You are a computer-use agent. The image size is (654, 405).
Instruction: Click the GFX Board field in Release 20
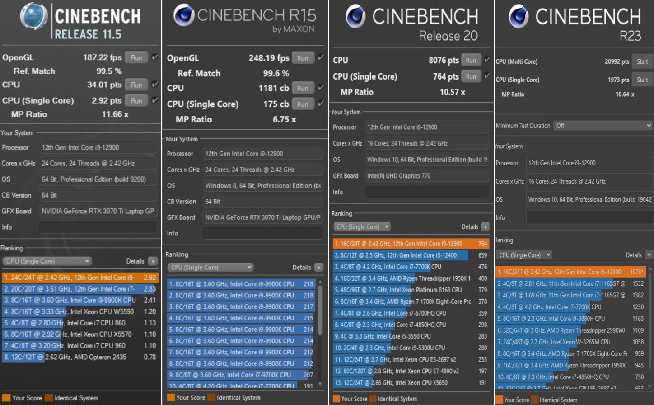[427, 176]
